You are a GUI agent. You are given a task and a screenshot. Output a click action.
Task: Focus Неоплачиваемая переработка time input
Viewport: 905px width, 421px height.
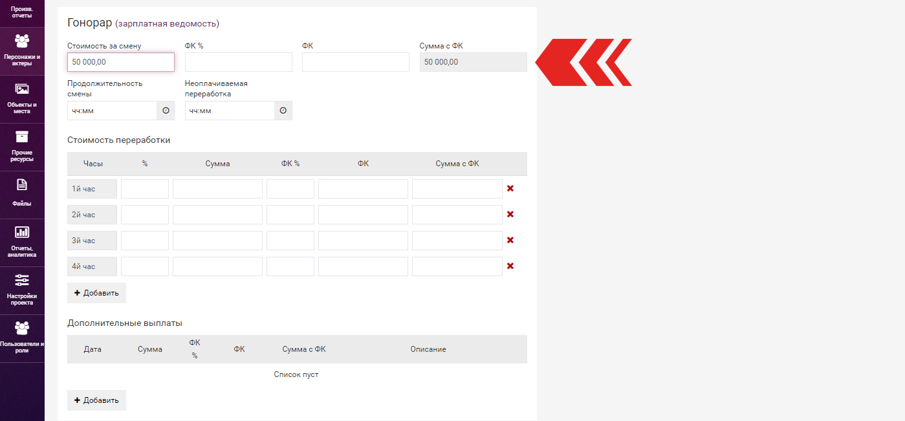point(230,111)
